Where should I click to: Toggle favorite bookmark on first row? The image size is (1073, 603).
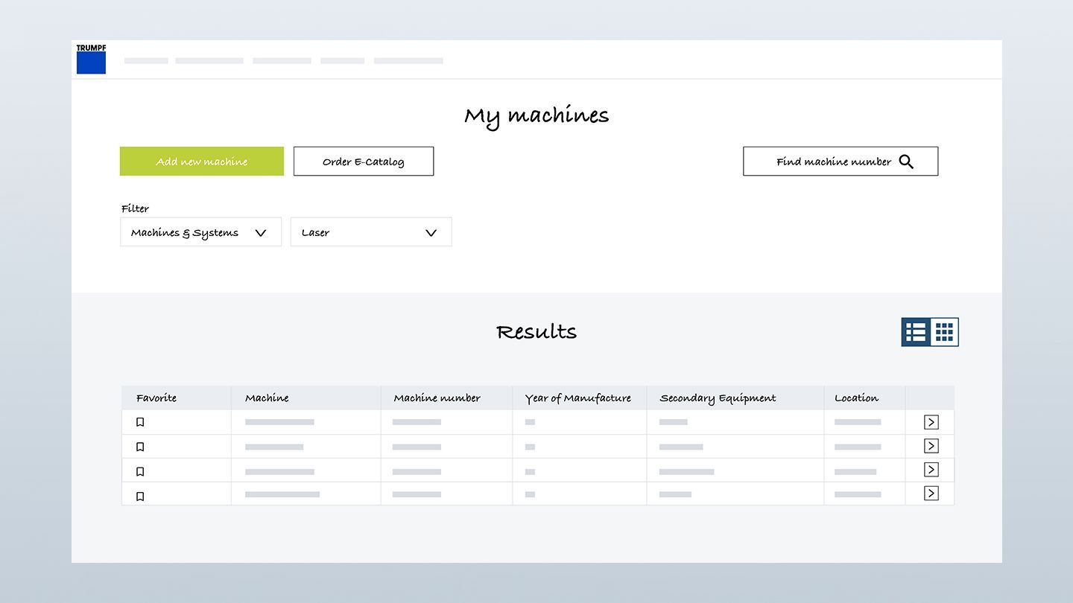140,422
